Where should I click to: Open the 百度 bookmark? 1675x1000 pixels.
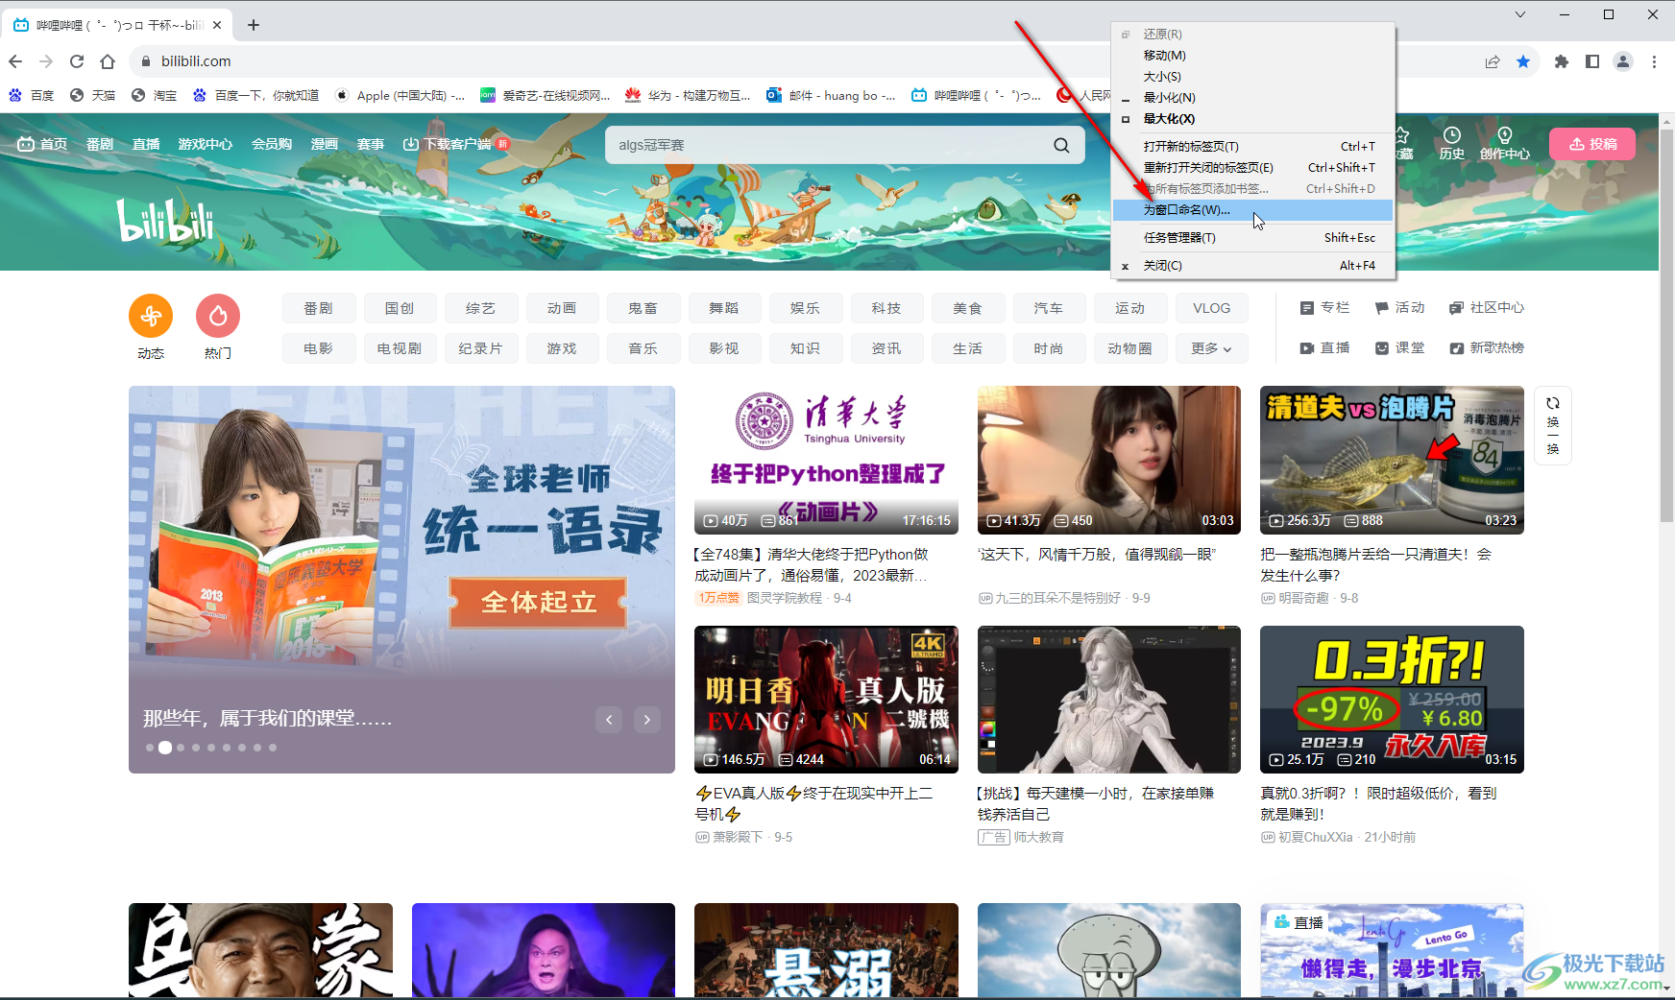(x=32, y=95)
